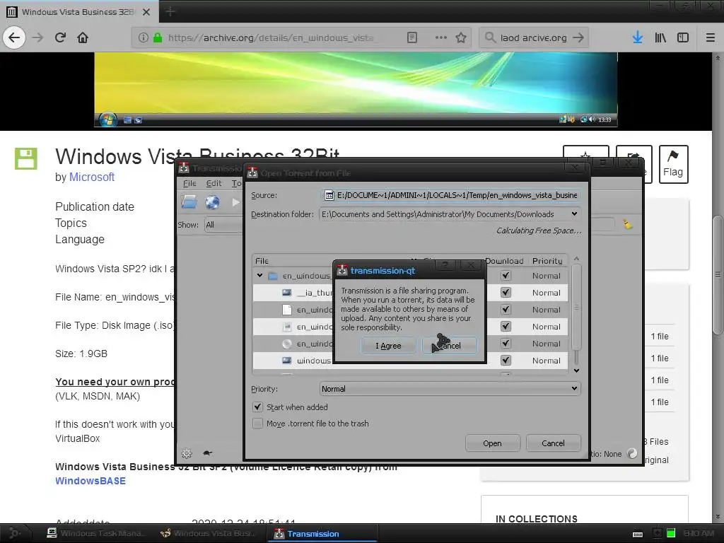724x543 pixels.
Task: Click the green floppy disk software icon
Action: pos(26,158)
